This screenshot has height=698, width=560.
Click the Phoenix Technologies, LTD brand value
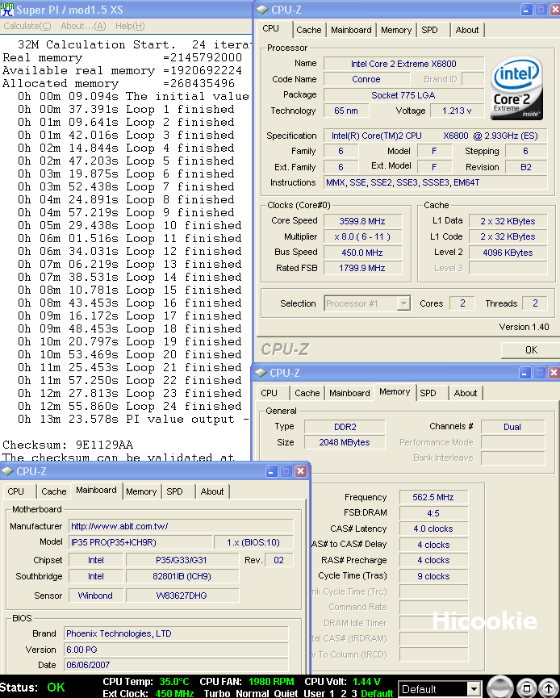(176, 633)
